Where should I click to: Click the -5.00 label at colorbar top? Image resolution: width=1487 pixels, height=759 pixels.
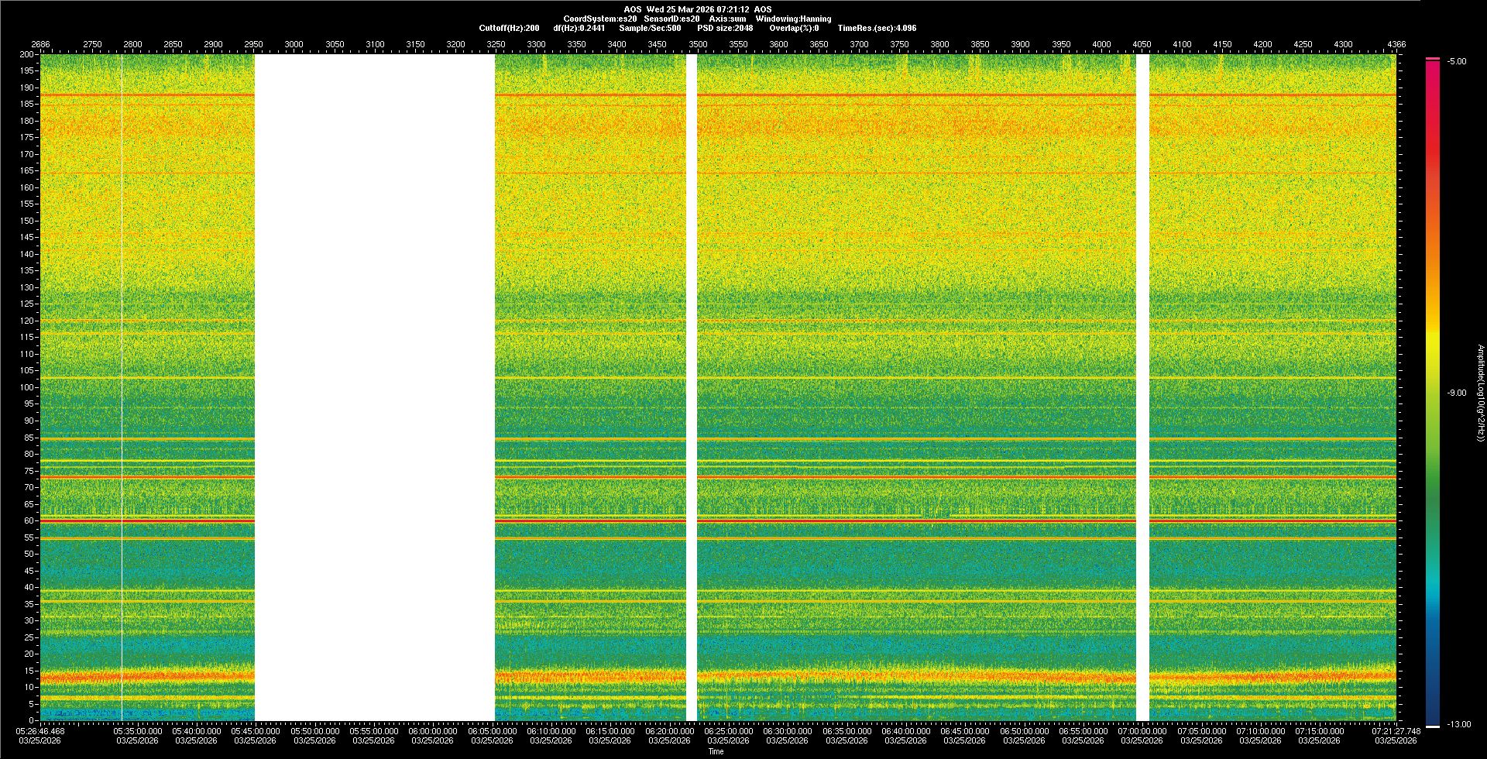(x=1457, y=61)
